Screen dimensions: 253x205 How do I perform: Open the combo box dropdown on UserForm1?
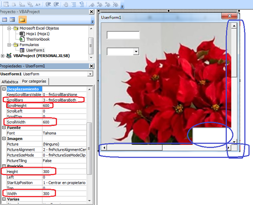136,51
